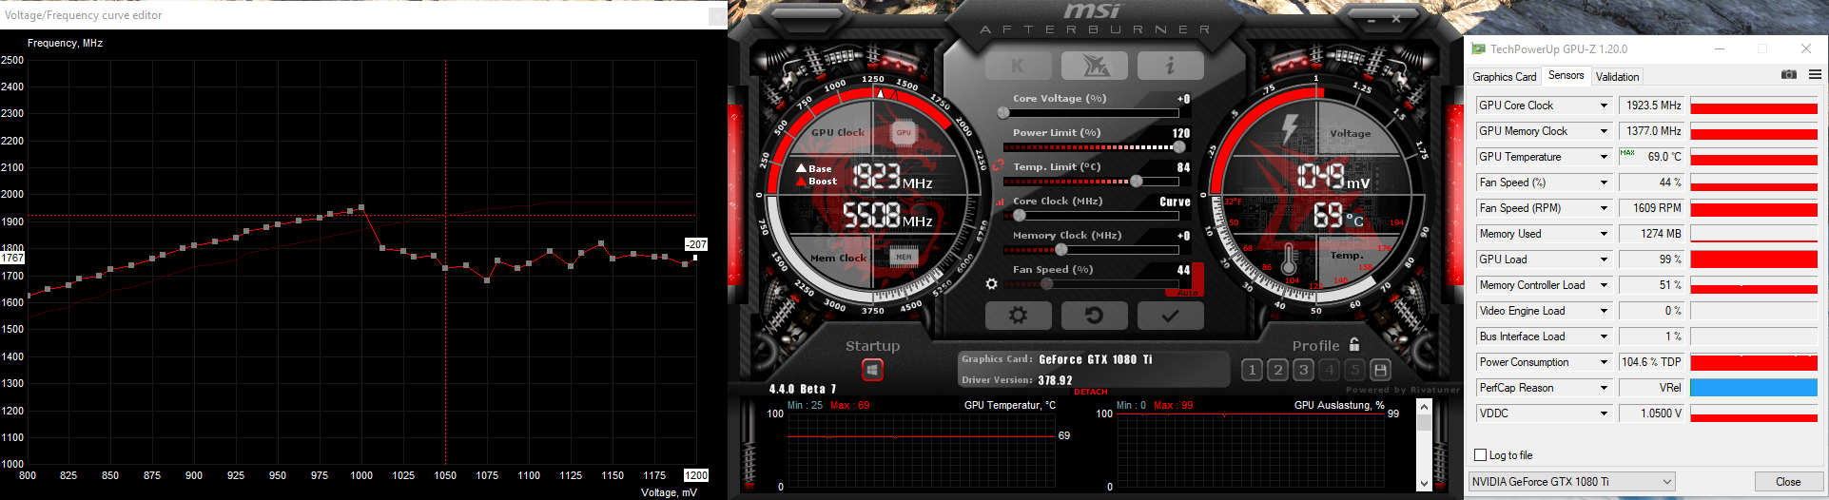Minimize the MSI Afterburner window

[1372, 19]
